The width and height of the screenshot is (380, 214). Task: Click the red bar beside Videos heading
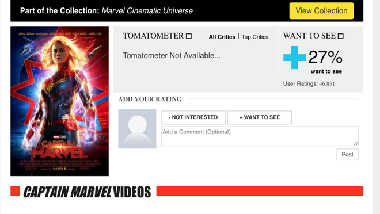click(260, 191)
